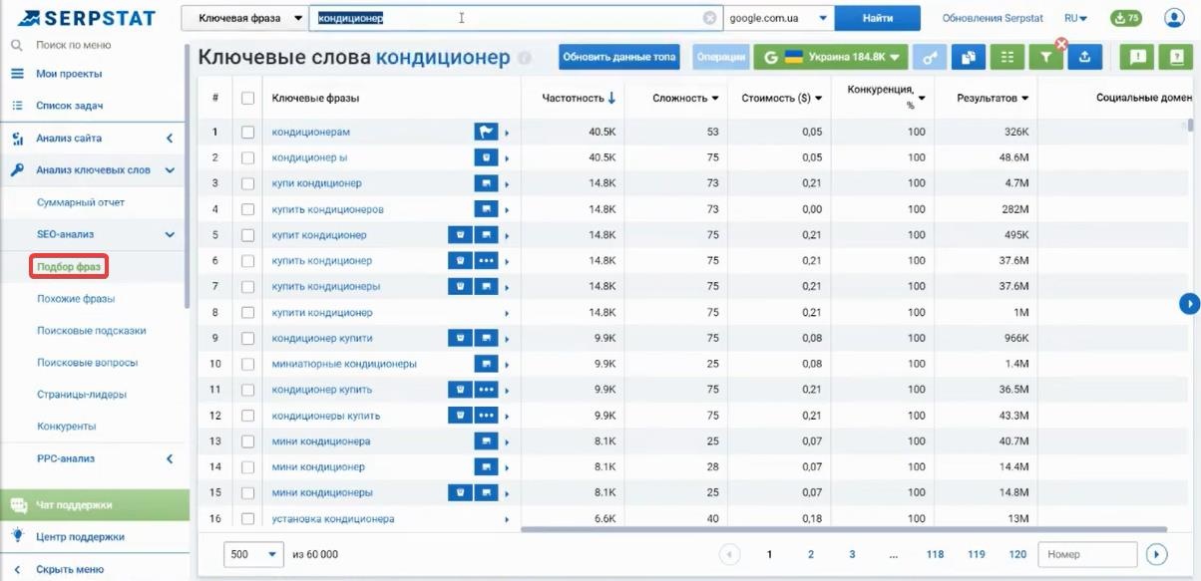Click the exclamation feedback icon button
The width and height of the screenshot is (1201, 581).
pos(1137,57)
